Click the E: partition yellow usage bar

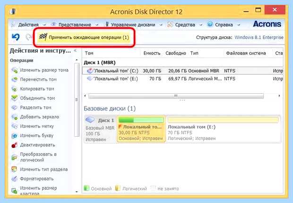pos(223,120)
